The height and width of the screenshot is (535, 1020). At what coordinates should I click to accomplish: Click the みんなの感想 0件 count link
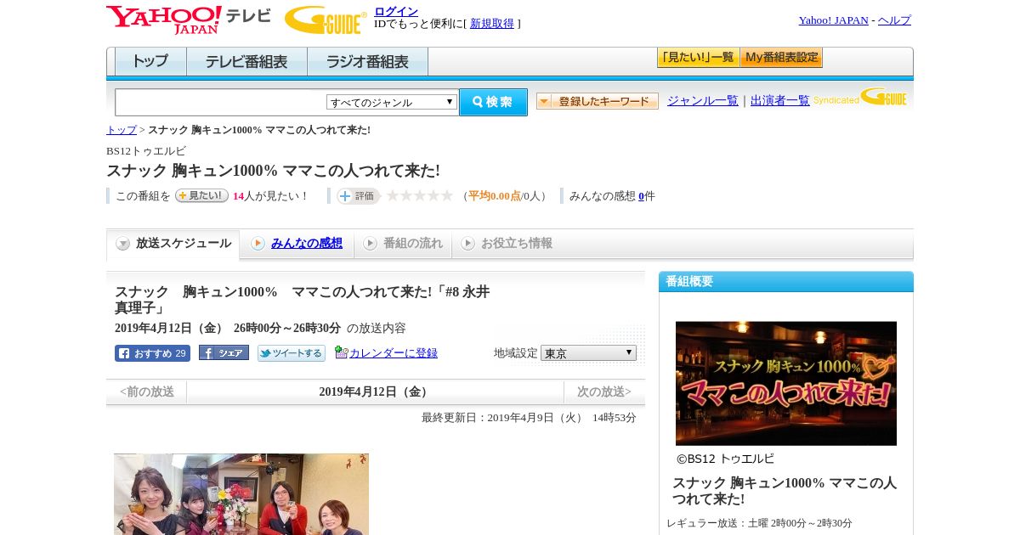pos(641,196)
